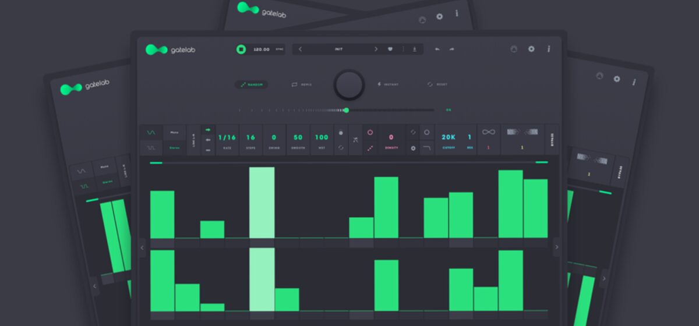
Task: Select the sine wave shape icon
Action: coord(151,132)
